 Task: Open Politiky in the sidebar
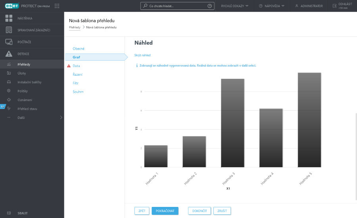(32, 91)
